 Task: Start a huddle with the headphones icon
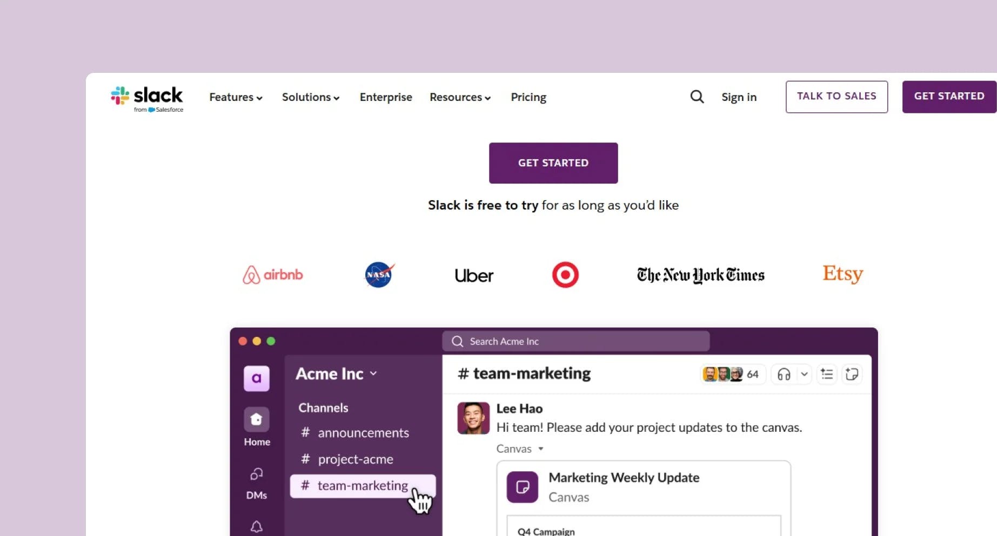pos(784,374)
